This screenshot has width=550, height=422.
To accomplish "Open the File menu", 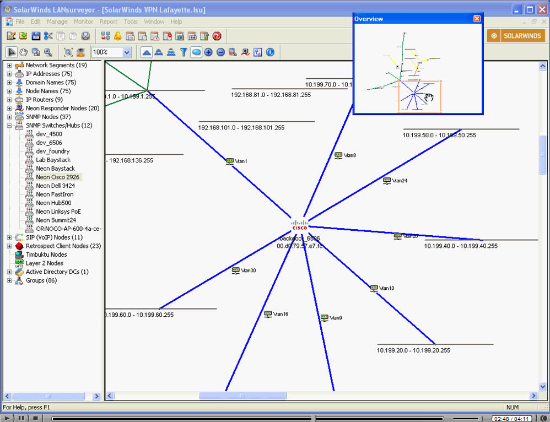I will 20,21.
